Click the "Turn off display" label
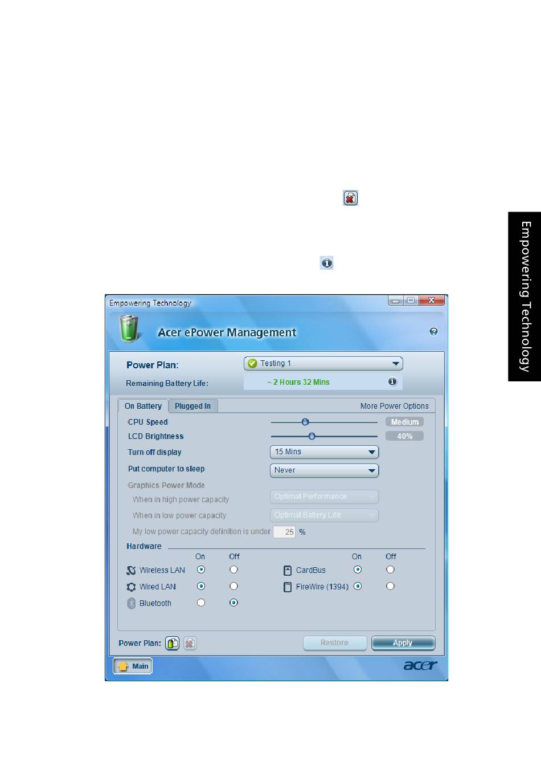Image resolution: width=541 pixels, height=777 pixels. click(154, 452)
